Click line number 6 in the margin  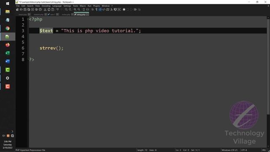[x=23, y=48]
